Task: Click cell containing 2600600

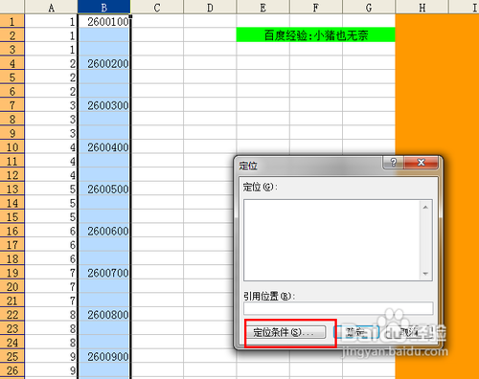Action: pyautogui.click(x=103, y=231)
